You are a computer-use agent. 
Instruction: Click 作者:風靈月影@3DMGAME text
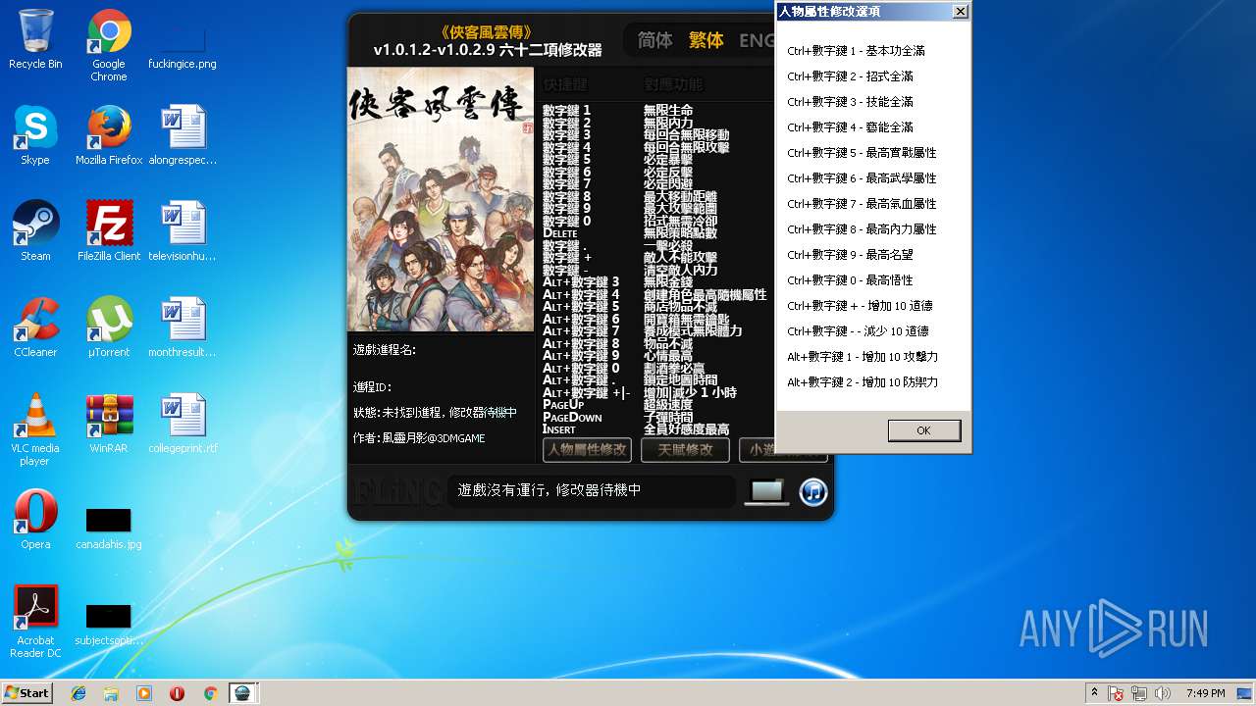click(x=419, y=438)
